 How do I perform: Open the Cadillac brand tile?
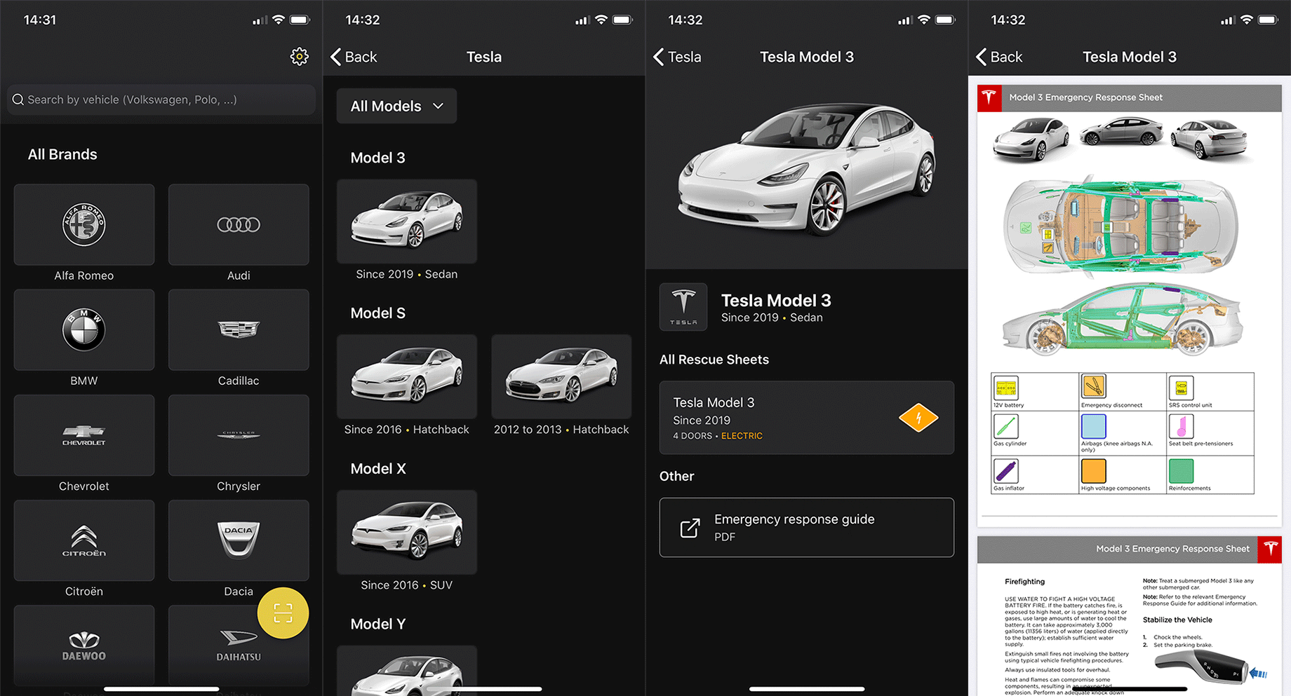(x=239, y=330)
